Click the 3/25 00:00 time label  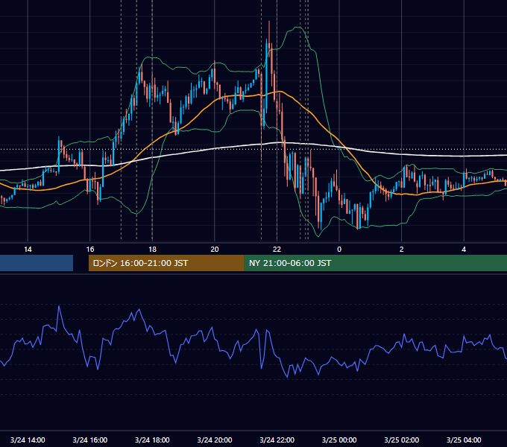(339, 440)
